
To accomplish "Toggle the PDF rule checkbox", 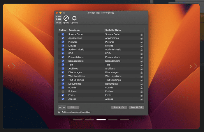I will pos(63,53).
